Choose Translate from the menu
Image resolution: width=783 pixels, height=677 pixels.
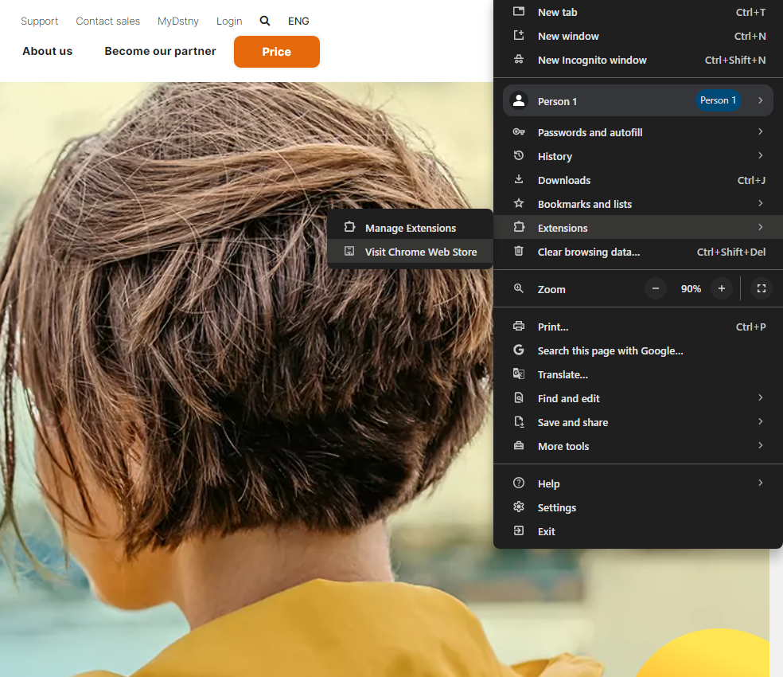[638, 374]
